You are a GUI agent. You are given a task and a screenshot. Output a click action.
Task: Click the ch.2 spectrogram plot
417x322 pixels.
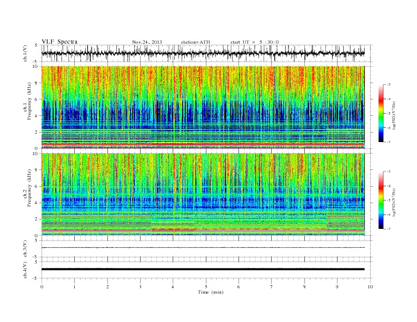click(203, 195)
